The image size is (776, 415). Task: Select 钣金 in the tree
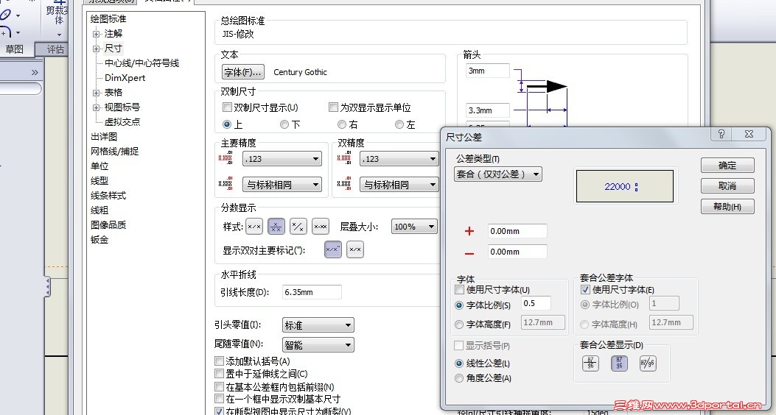click(99, 240)
